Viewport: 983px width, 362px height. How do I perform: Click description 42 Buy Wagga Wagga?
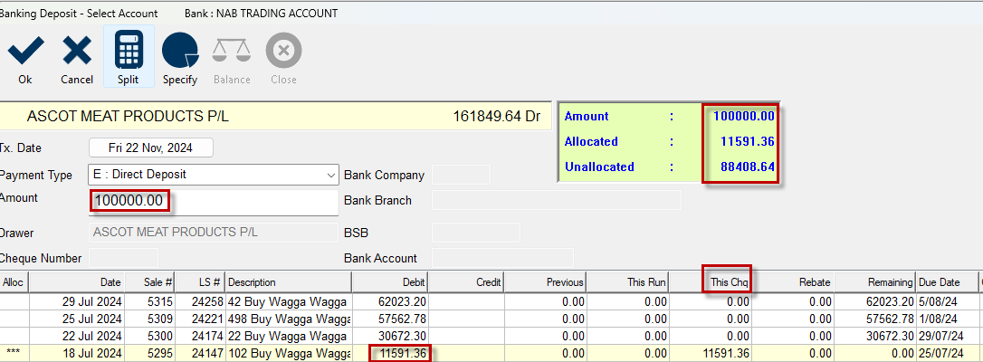tap(287, 301)
